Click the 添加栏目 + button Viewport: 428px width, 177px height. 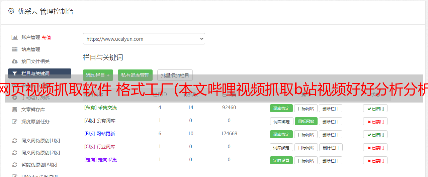coord(98,75)
